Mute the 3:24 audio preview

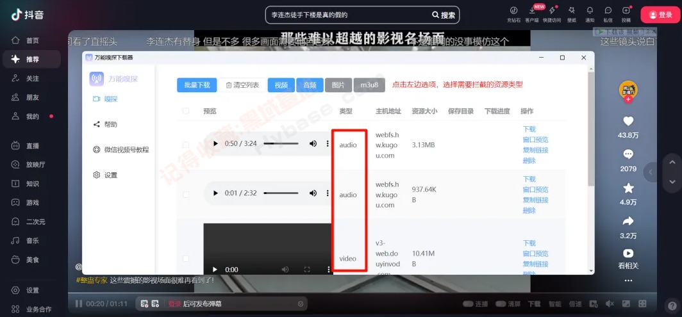(x=313, y=143)
